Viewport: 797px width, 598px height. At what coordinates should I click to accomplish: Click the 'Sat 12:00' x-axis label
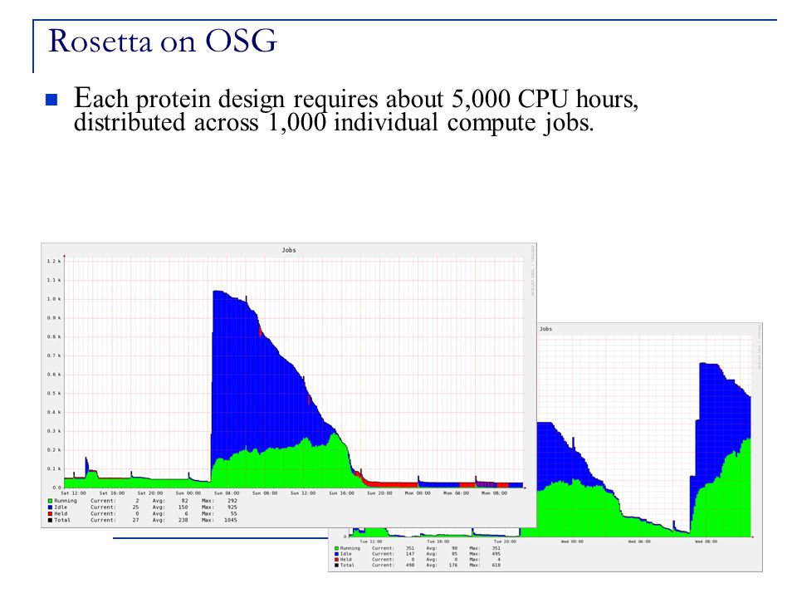coord(74,493)
